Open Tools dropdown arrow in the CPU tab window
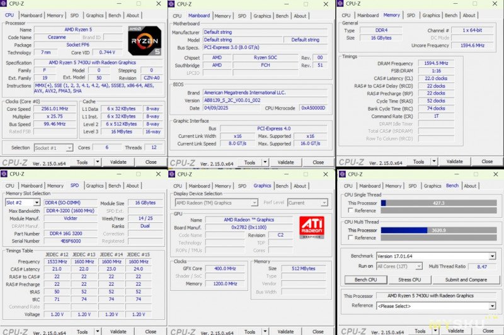Viewport: 504px width, 335px height. 98,162
